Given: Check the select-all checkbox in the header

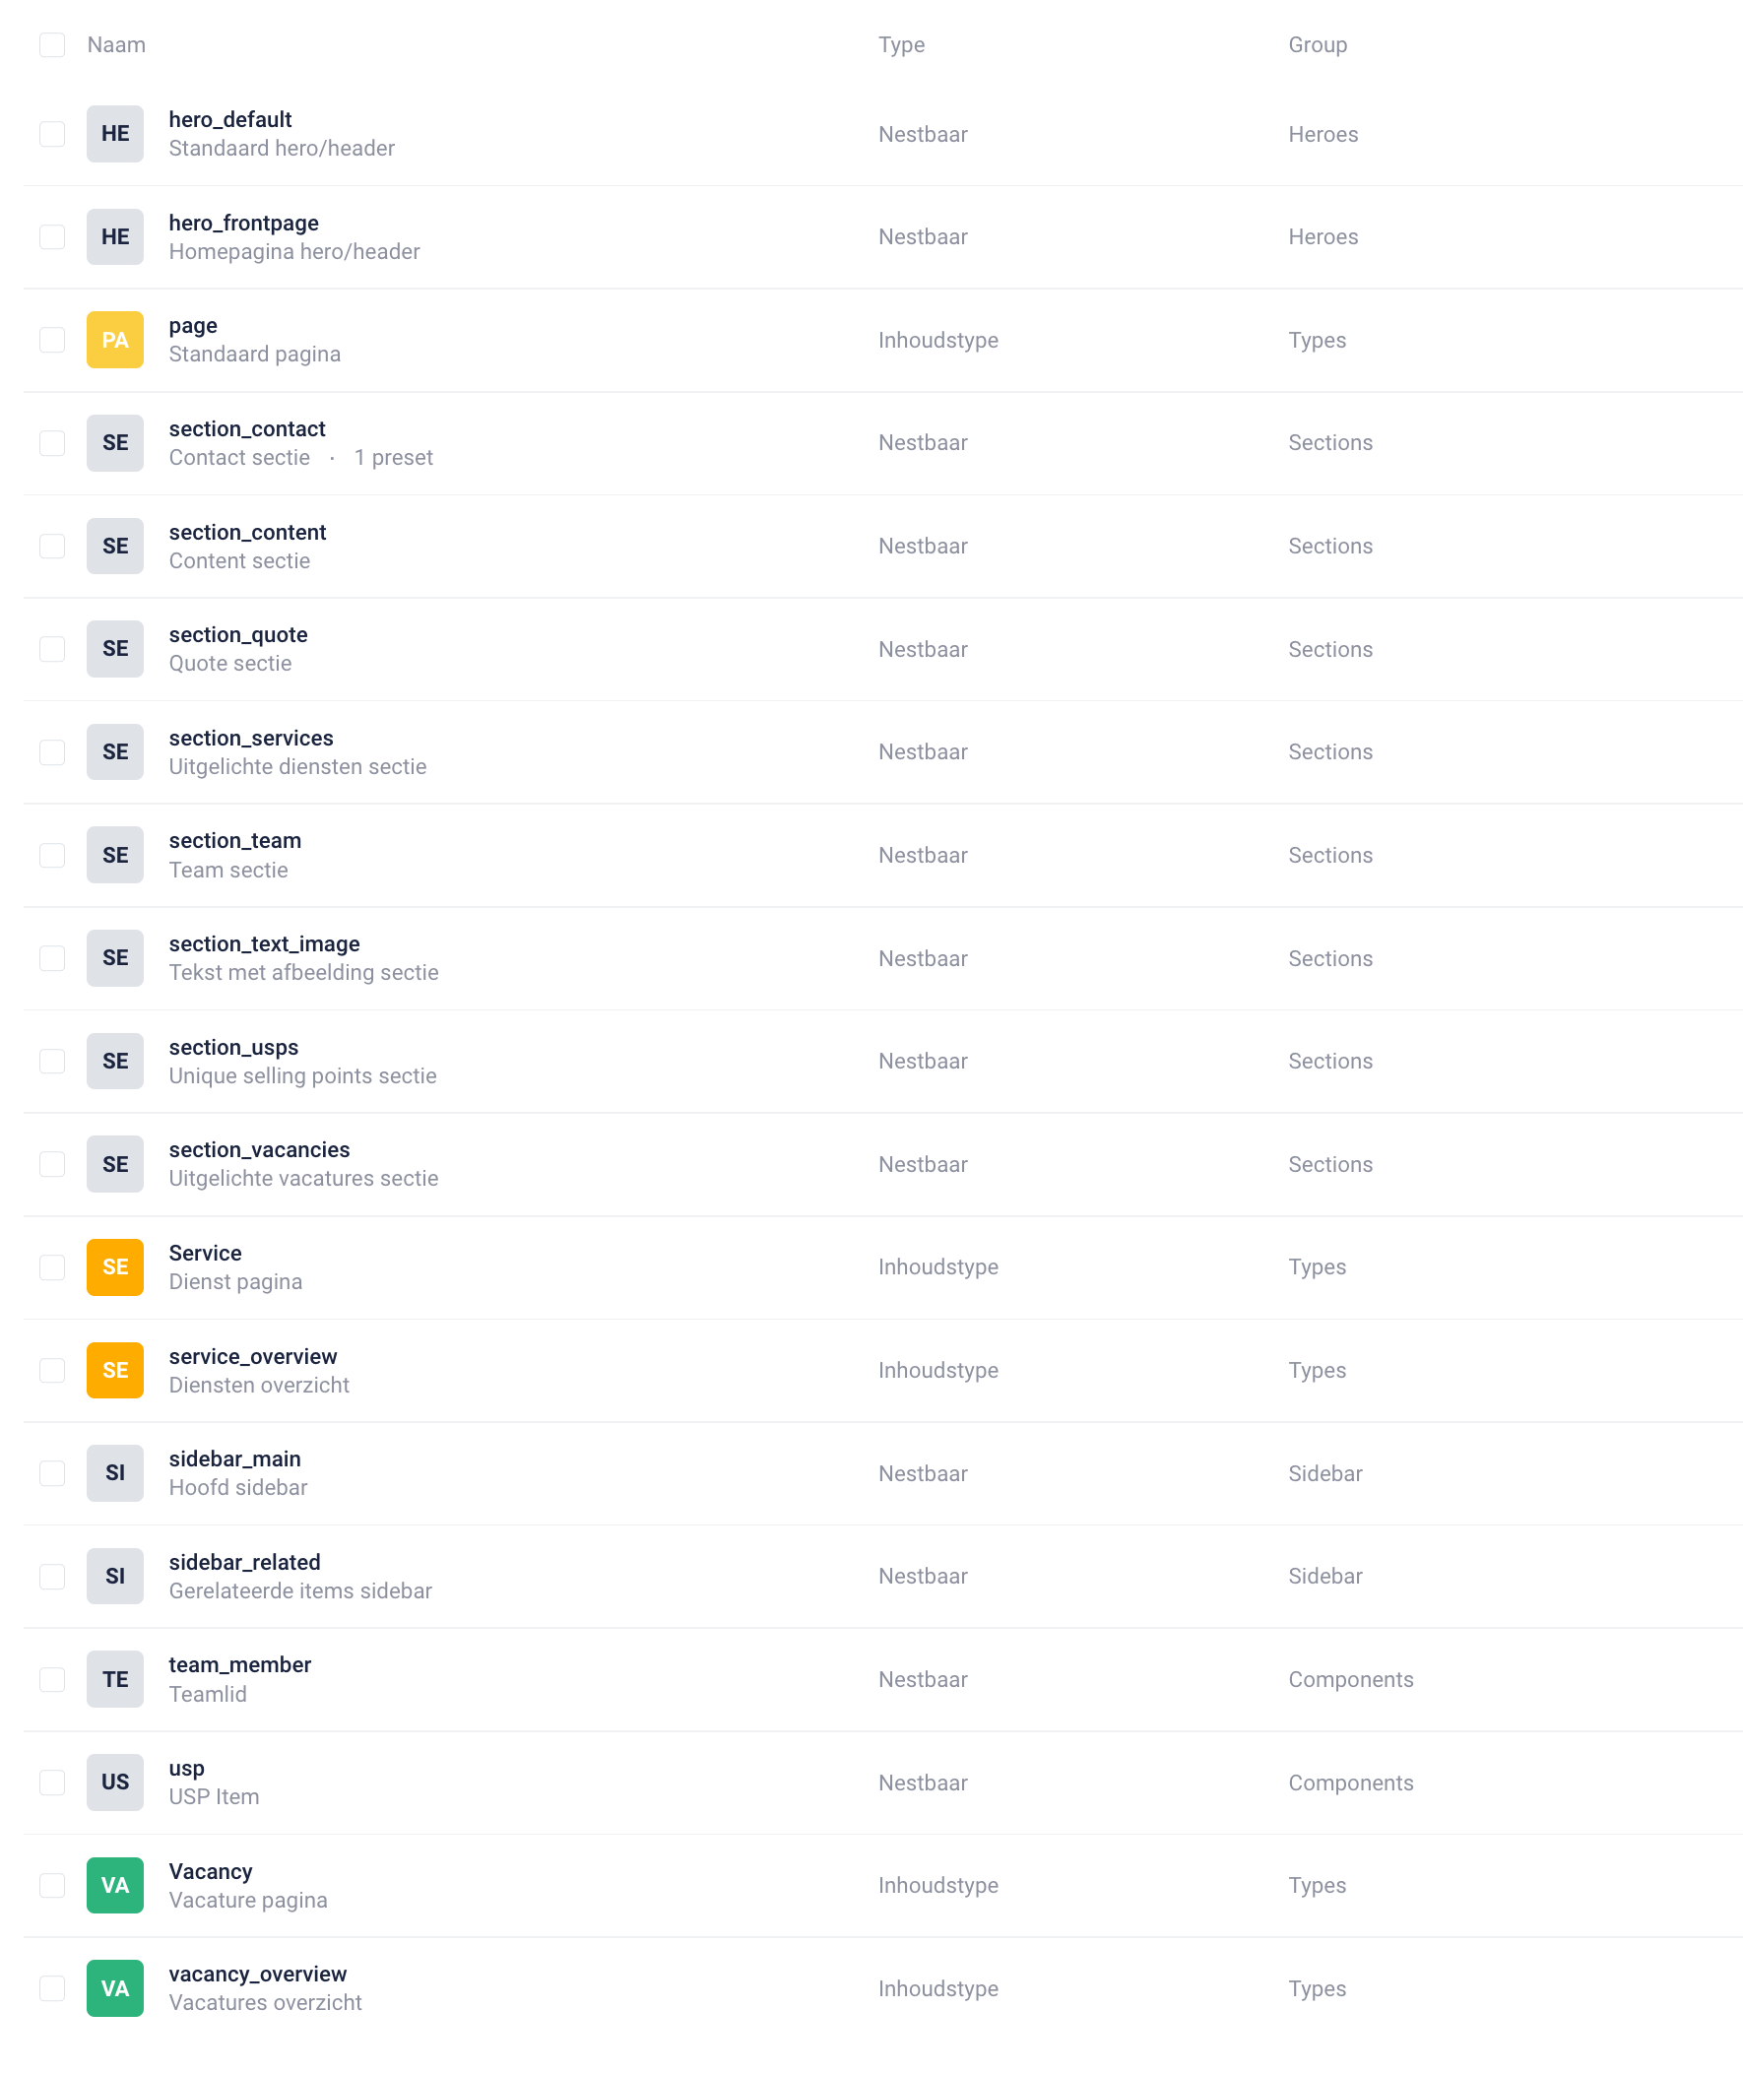Looking at the screenshot, I should [x=52, y=44].
